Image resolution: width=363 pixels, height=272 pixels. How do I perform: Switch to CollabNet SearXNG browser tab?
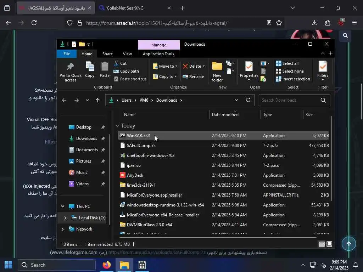pos(135,8)
